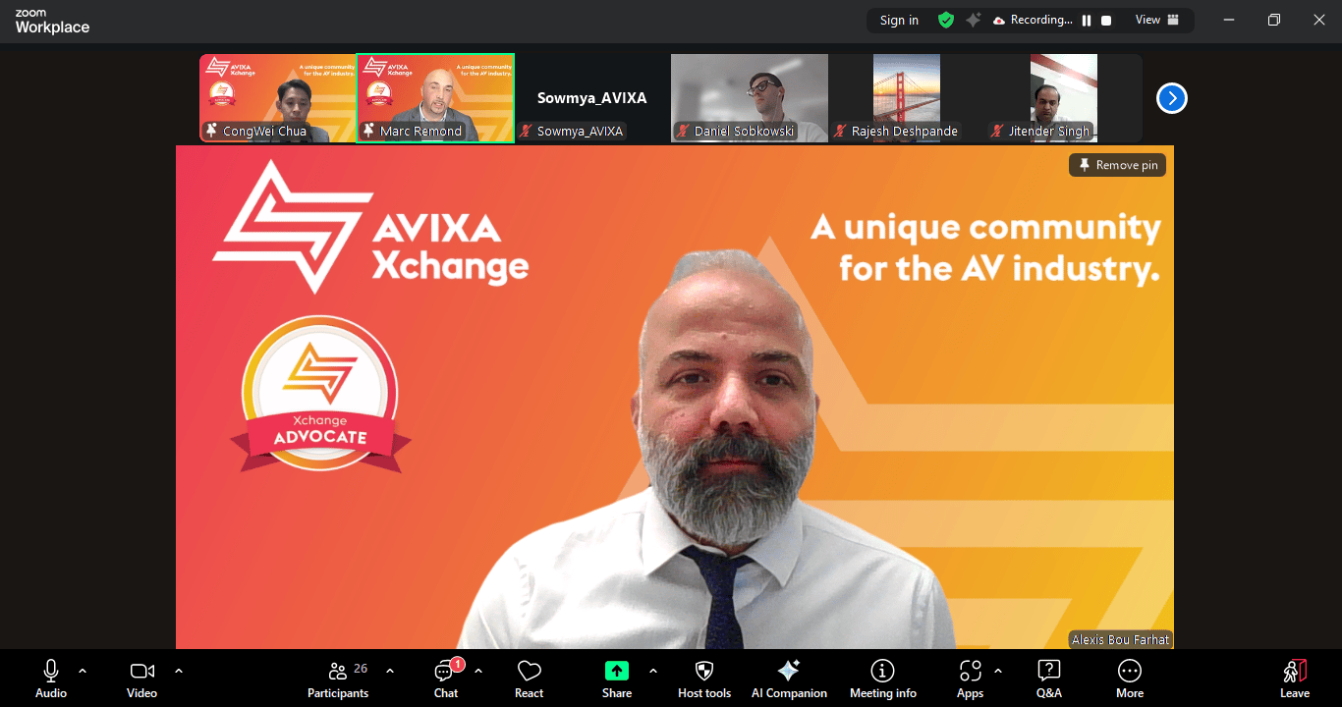Screen dimensions: 1342x707
Task: Open the Q&A panel
Action: 1048,678
